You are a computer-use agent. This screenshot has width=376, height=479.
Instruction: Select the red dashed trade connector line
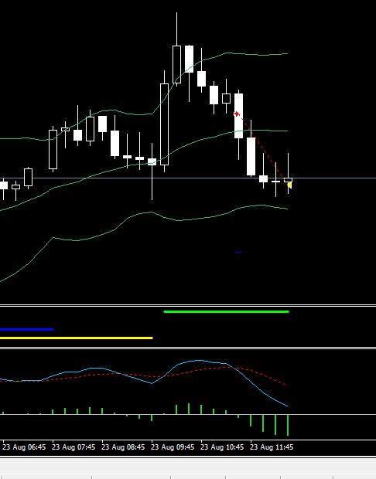pos(263,149)
